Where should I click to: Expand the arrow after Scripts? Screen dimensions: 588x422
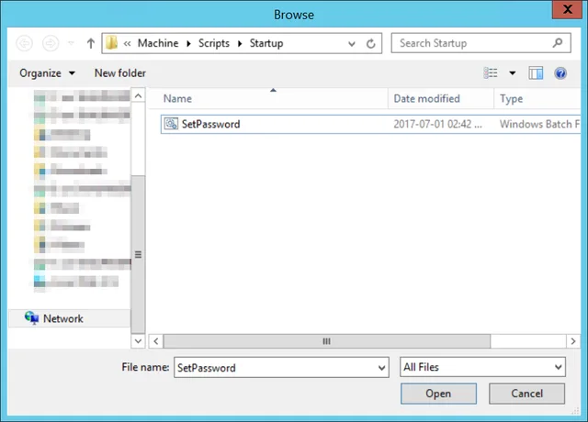pyautogui.click(x=240, y=44)
